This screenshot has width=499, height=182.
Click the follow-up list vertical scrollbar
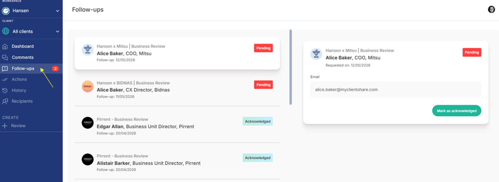click(290, 67)
